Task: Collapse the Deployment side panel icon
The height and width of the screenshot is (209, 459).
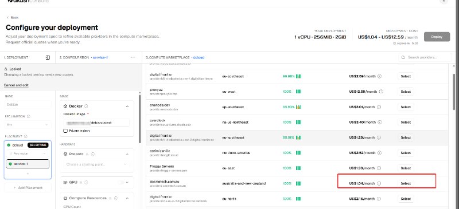Action: (x=48, y=58)
